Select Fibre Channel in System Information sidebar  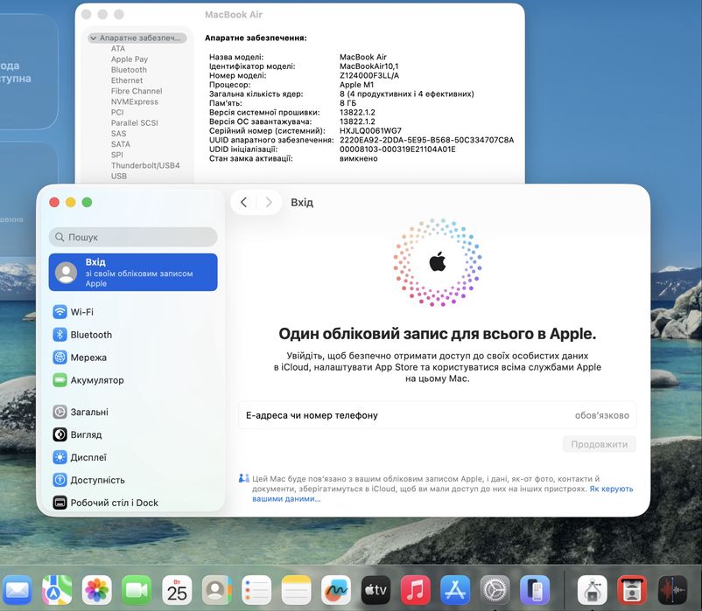pyautogui.click(x=137, y=91)
